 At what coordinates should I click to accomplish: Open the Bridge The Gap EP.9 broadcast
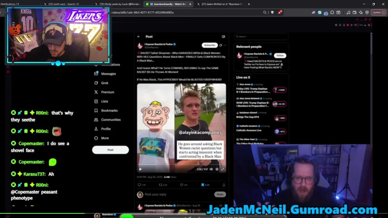click(x=261, y=117)
